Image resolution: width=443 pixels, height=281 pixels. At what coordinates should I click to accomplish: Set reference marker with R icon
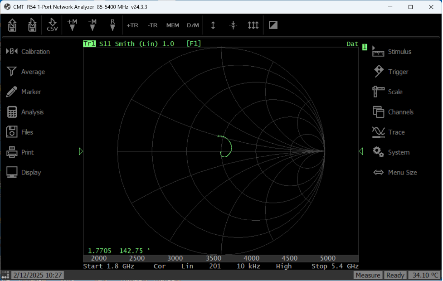(x=112, y=25)
